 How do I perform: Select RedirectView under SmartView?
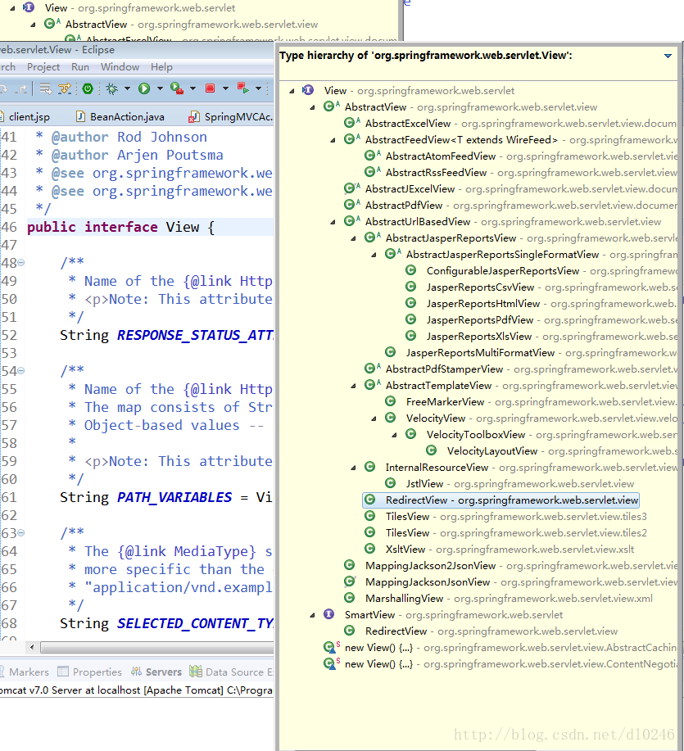[x=491, y=631]
